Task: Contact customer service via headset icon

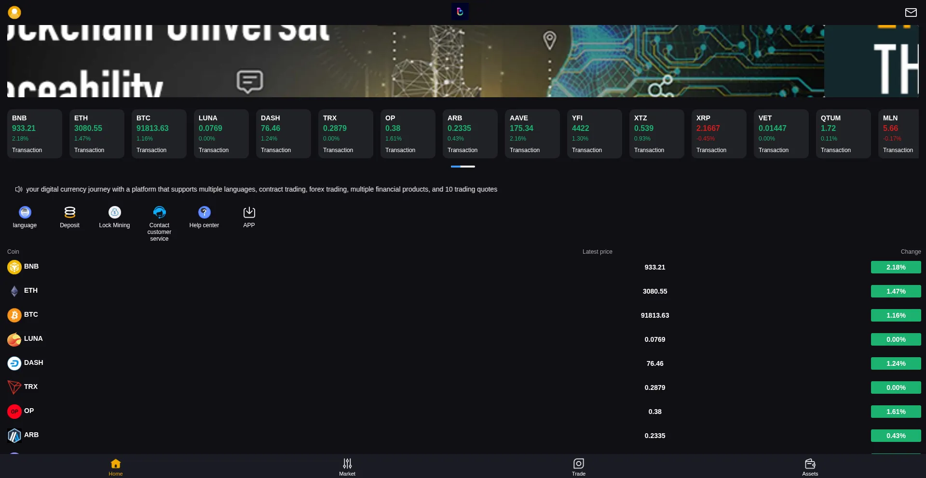Action: 159,212
